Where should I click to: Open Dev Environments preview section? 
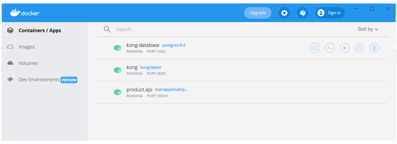coord(39,80)
